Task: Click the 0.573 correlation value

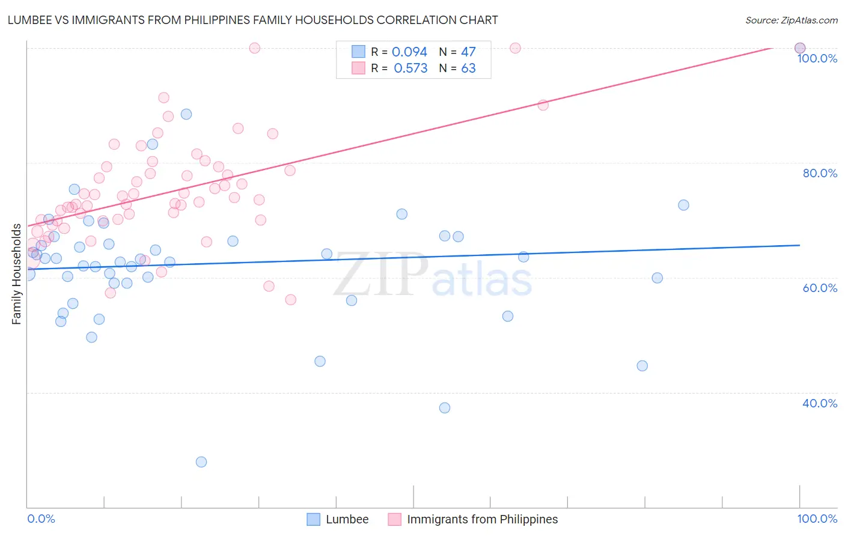Action: point(410,69)
